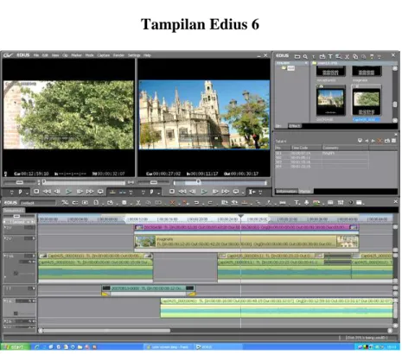
Task: Click the Bin window create title T icon
Action: pos(330,57)
